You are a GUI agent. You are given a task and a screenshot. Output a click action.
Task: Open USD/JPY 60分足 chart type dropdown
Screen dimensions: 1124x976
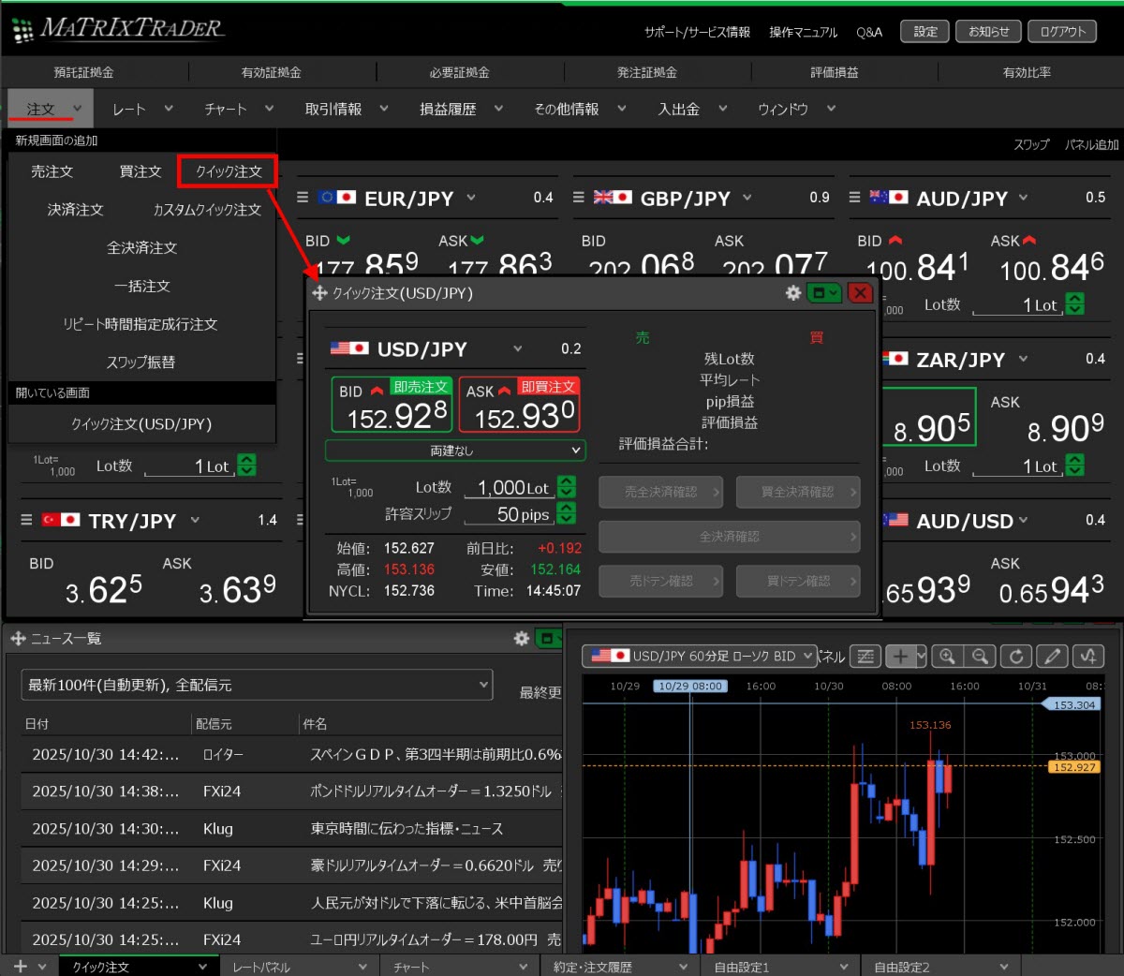700,656
